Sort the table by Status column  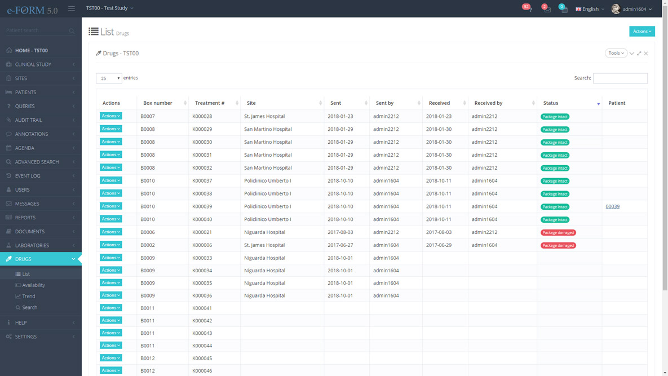pyautogui.click(x=569, y=103)
